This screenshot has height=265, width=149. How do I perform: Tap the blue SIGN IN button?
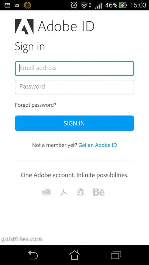pos(74,123)
